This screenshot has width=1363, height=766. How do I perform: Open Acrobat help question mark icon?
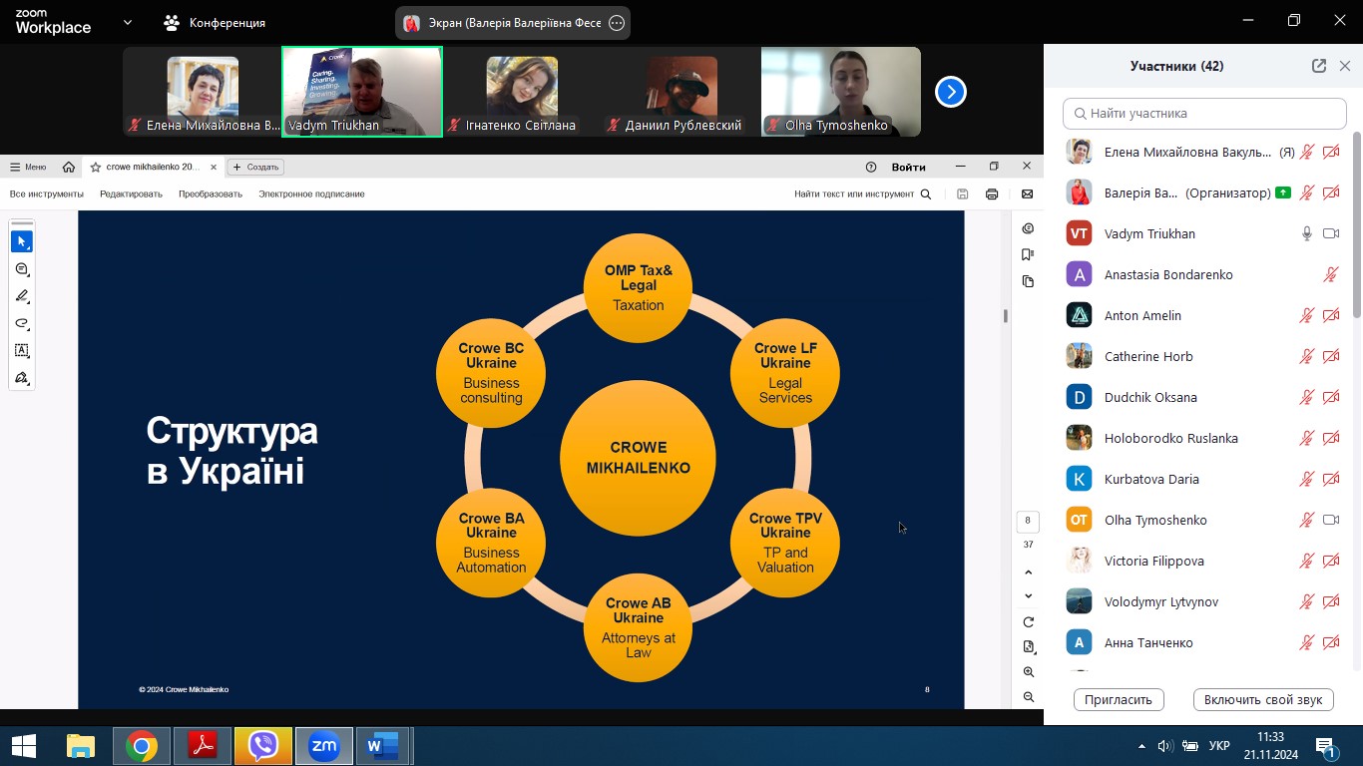871,167
